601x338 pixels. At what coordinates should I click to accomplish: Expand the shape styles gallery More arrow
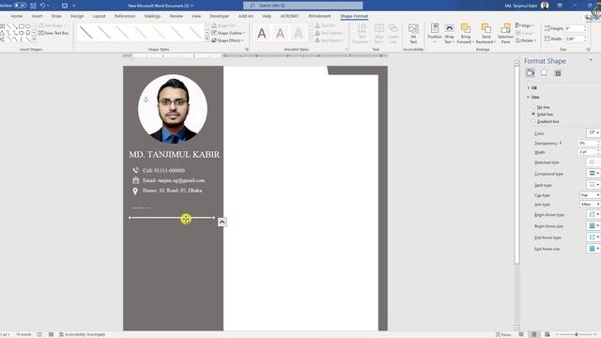point(207,39)
